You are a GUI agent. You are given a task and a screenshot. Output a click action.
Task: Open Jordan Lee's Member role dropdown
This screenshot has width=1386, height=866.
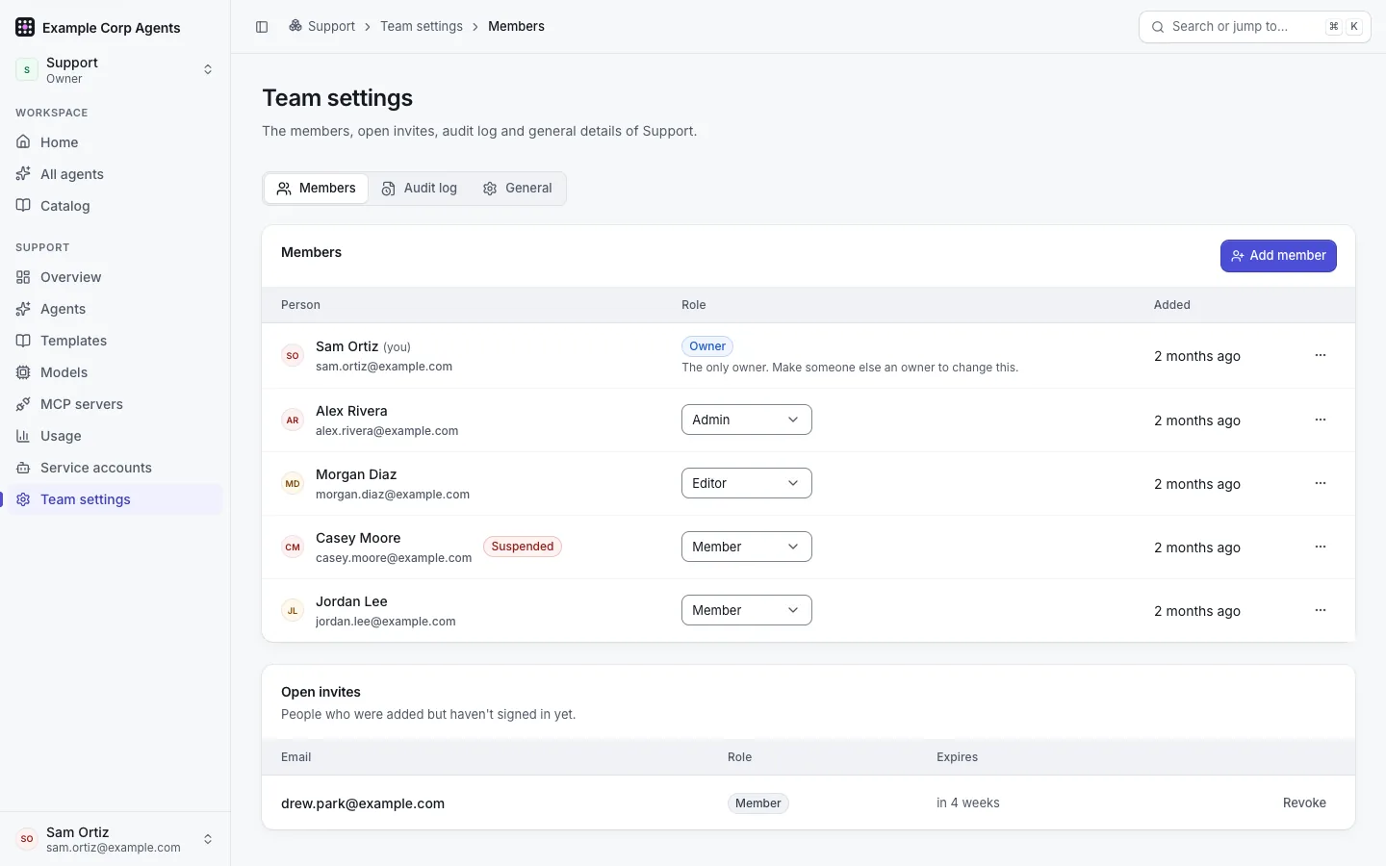tap(747, 610)
